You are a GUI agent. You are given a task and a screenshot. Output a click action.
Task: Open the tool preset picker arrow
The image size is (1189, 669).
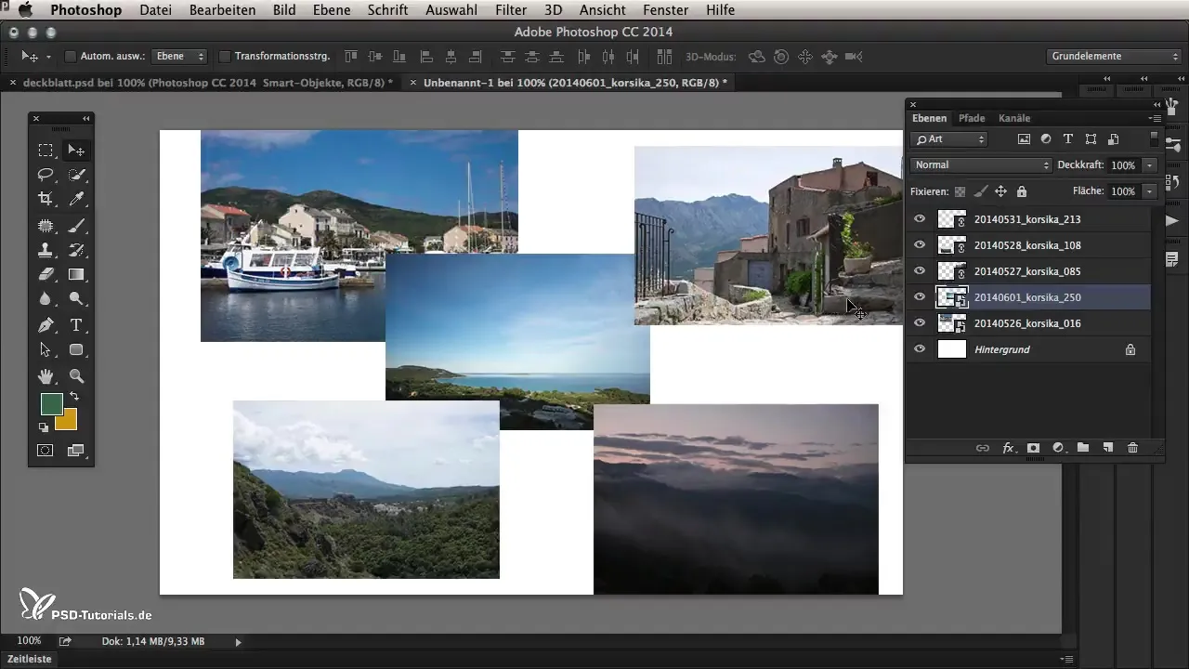tap(48, 57)
